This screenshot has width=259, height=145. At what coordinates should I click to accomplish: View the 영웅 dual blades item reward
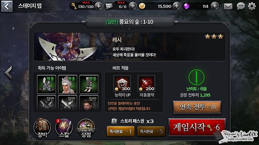coord(46,84)
